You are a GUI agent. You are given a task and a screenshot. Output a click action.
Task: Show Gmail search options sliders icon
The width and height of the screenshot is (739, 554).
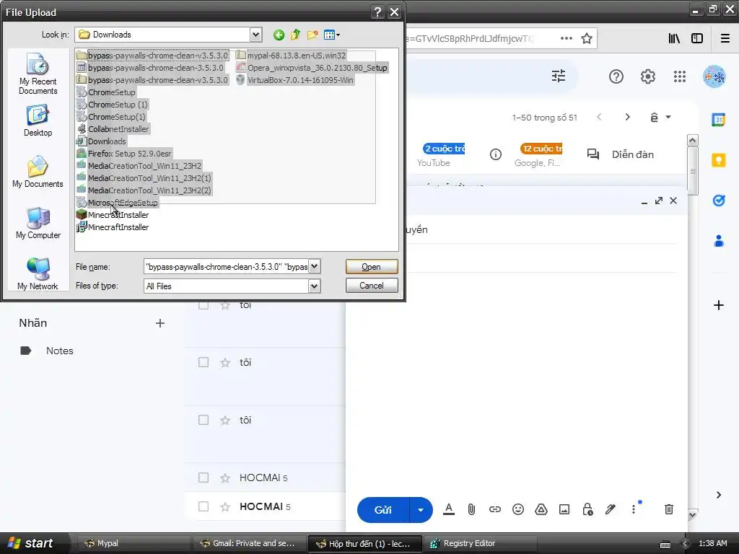click(559, 76)
